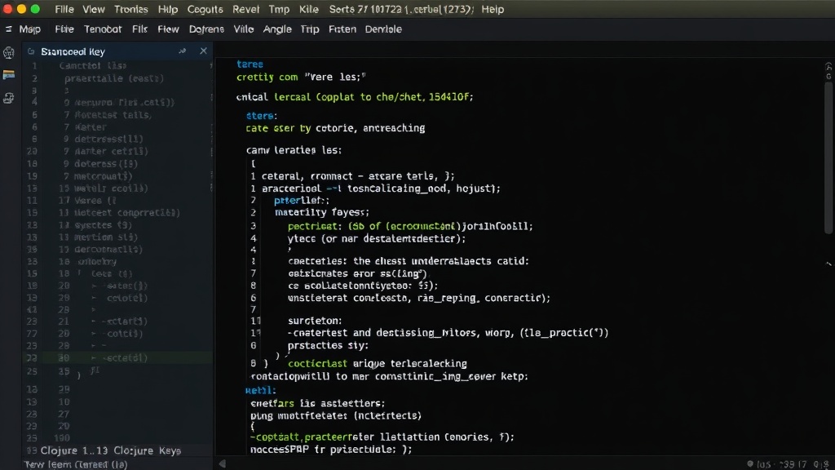The image size is (835, 470).
Task: Click 'Clojure 1..13 Clojure Keys' status entry
Action: pyautogui.click(x=111, y=450)
